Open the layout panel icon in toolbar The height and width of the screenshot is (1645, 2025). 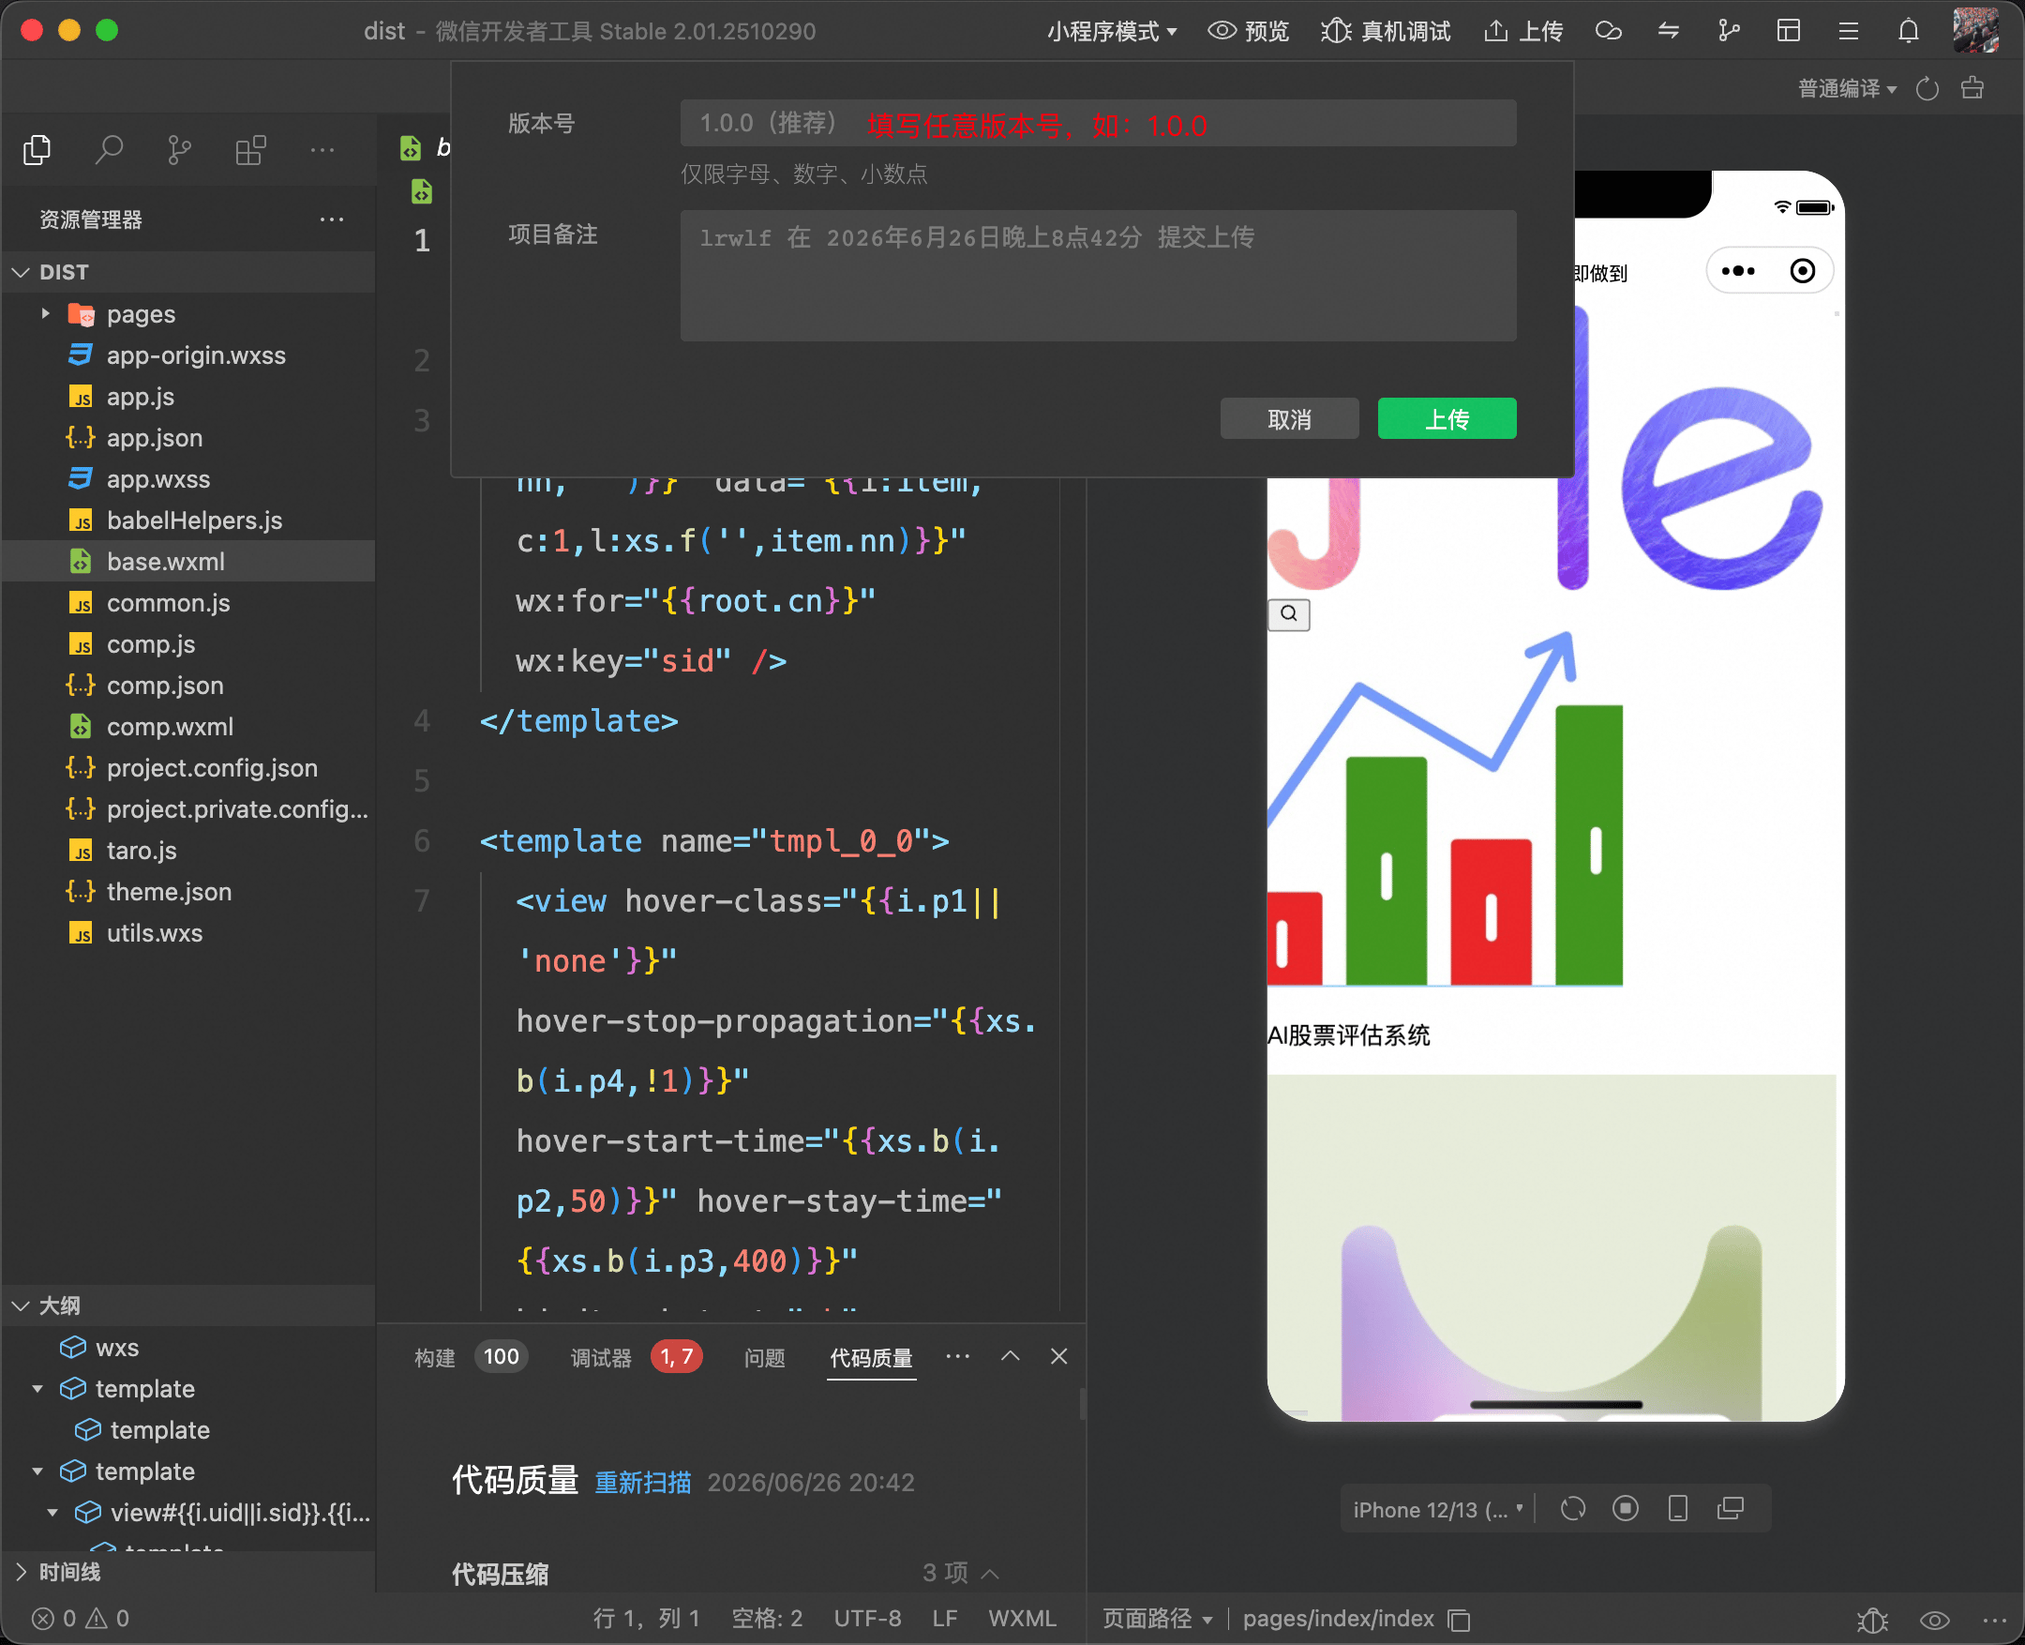(x=1788, y=31)
